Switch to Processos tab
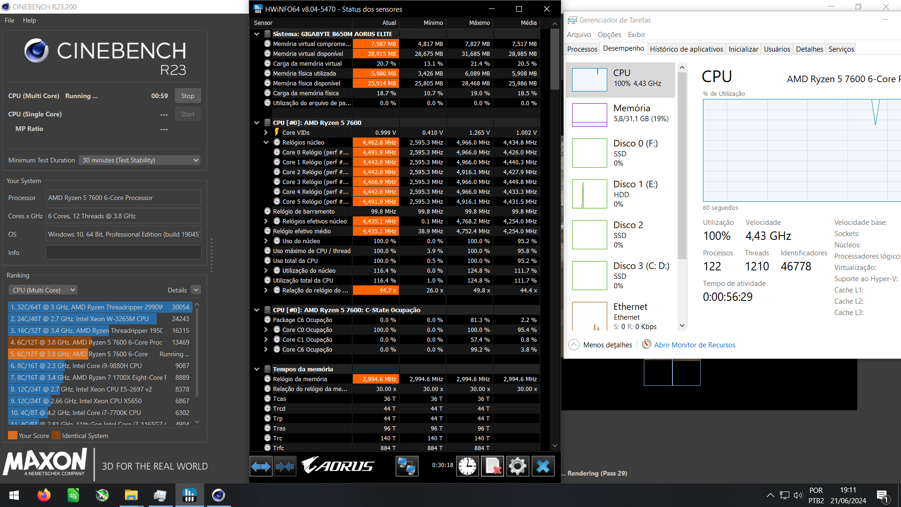Viewport: 901px width, 507px height. pos(582,49)
